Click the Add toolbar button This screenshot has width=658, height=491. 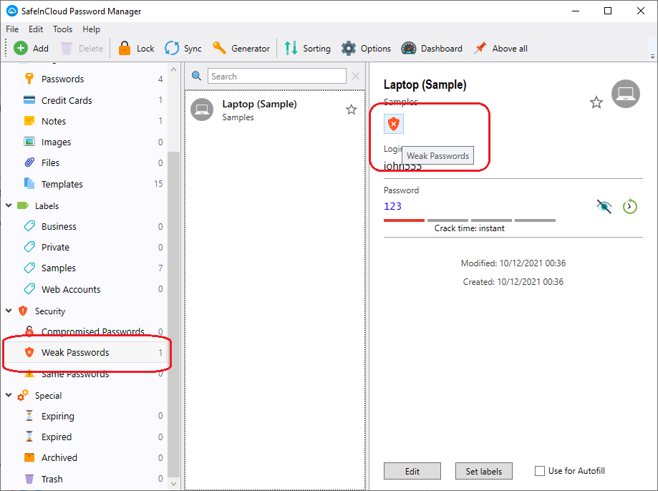pyautogui.click(x=31, y=48)
